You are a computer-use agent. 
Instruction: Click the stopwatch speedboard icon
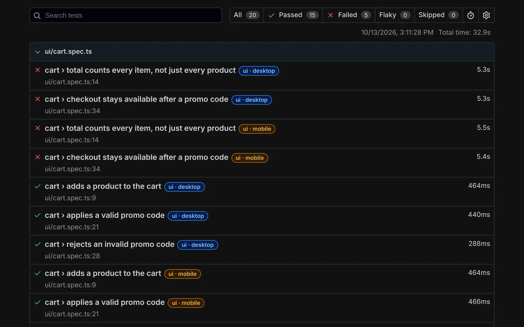(x=471, y=15)
